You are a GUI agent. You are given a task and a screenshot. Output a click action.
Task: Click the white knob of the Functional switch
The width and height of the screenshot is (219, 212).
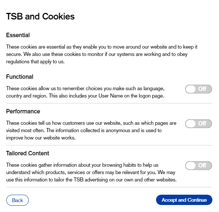191,89
